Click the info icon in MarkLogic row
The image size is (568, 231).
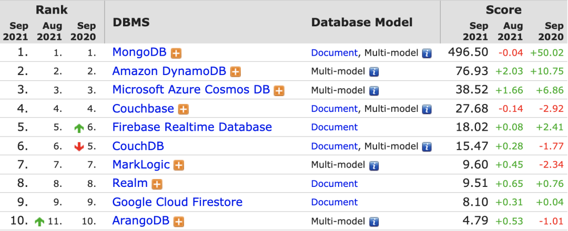coord(374,165)
